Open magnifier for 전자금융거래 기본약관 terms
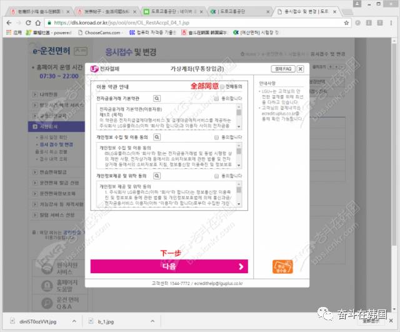Screen dimensions: 400x332 click(157, 99)
